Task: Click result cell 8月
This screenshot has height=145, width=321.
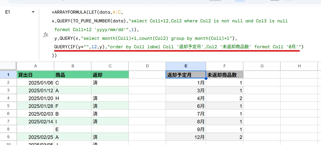Action: coord(186,121)
